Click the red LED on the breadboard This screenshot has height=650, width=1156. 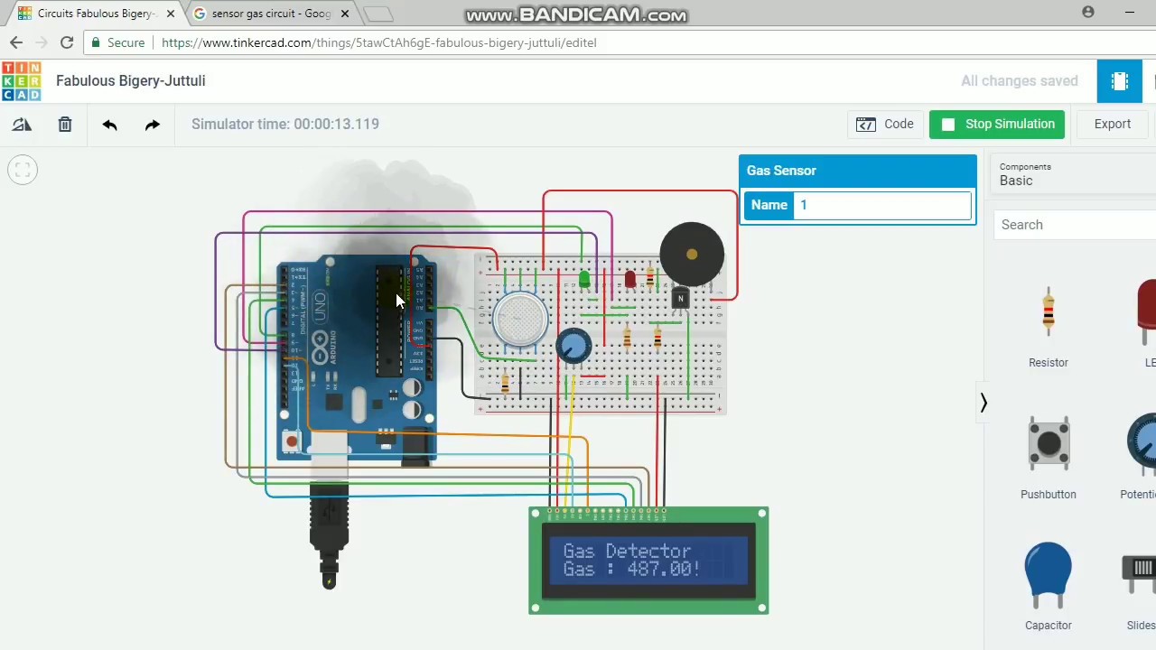(629, 279)
